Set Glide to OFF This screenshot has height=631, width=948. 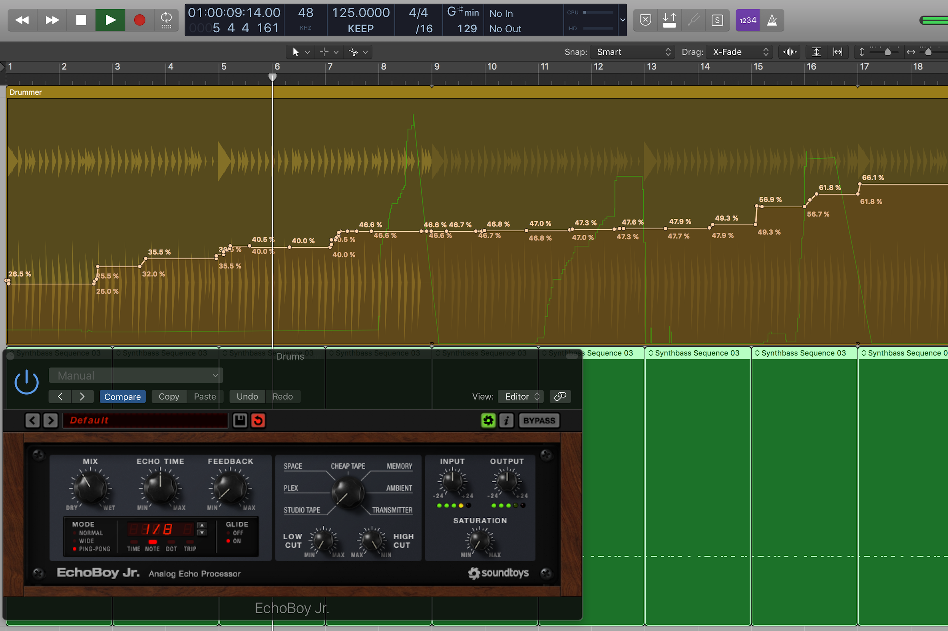[235, 533]
